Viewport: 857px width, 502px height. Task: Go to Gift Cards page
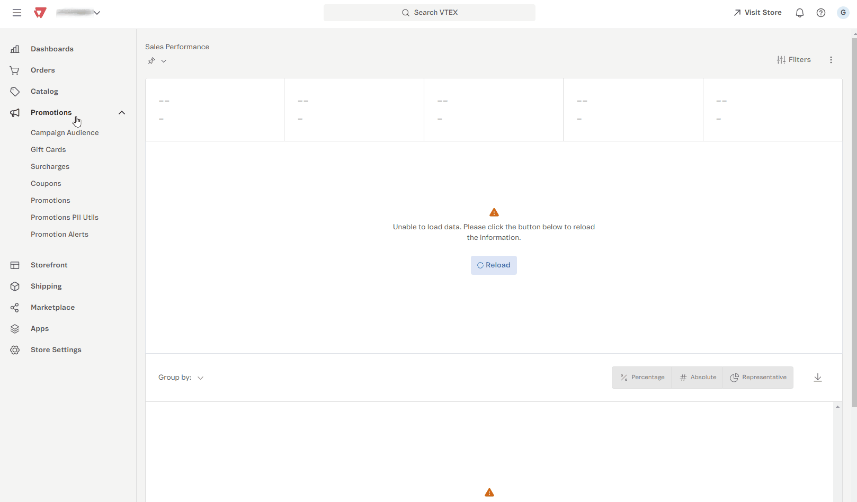click(48, 150)
